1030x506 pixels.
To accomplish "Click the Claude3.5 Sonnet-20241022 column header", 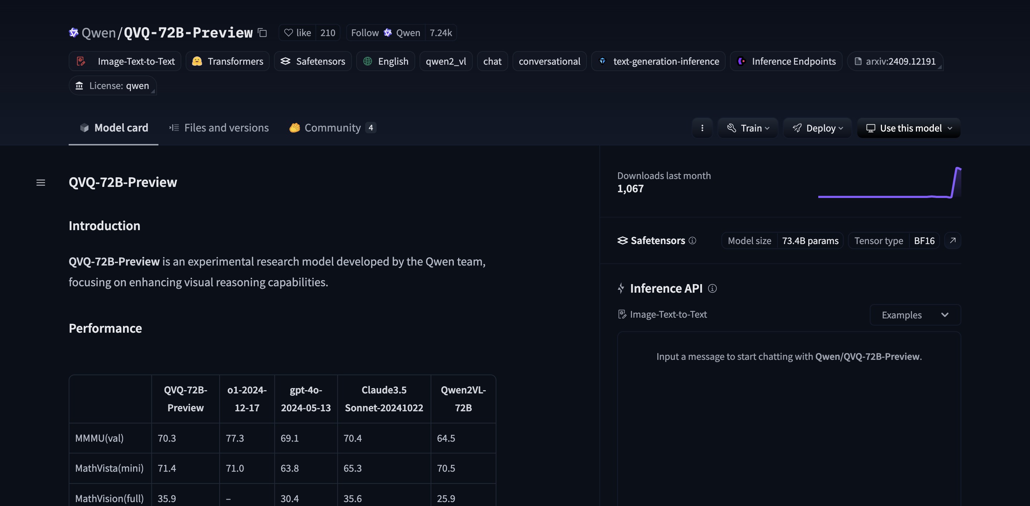I will pos(384,398).
